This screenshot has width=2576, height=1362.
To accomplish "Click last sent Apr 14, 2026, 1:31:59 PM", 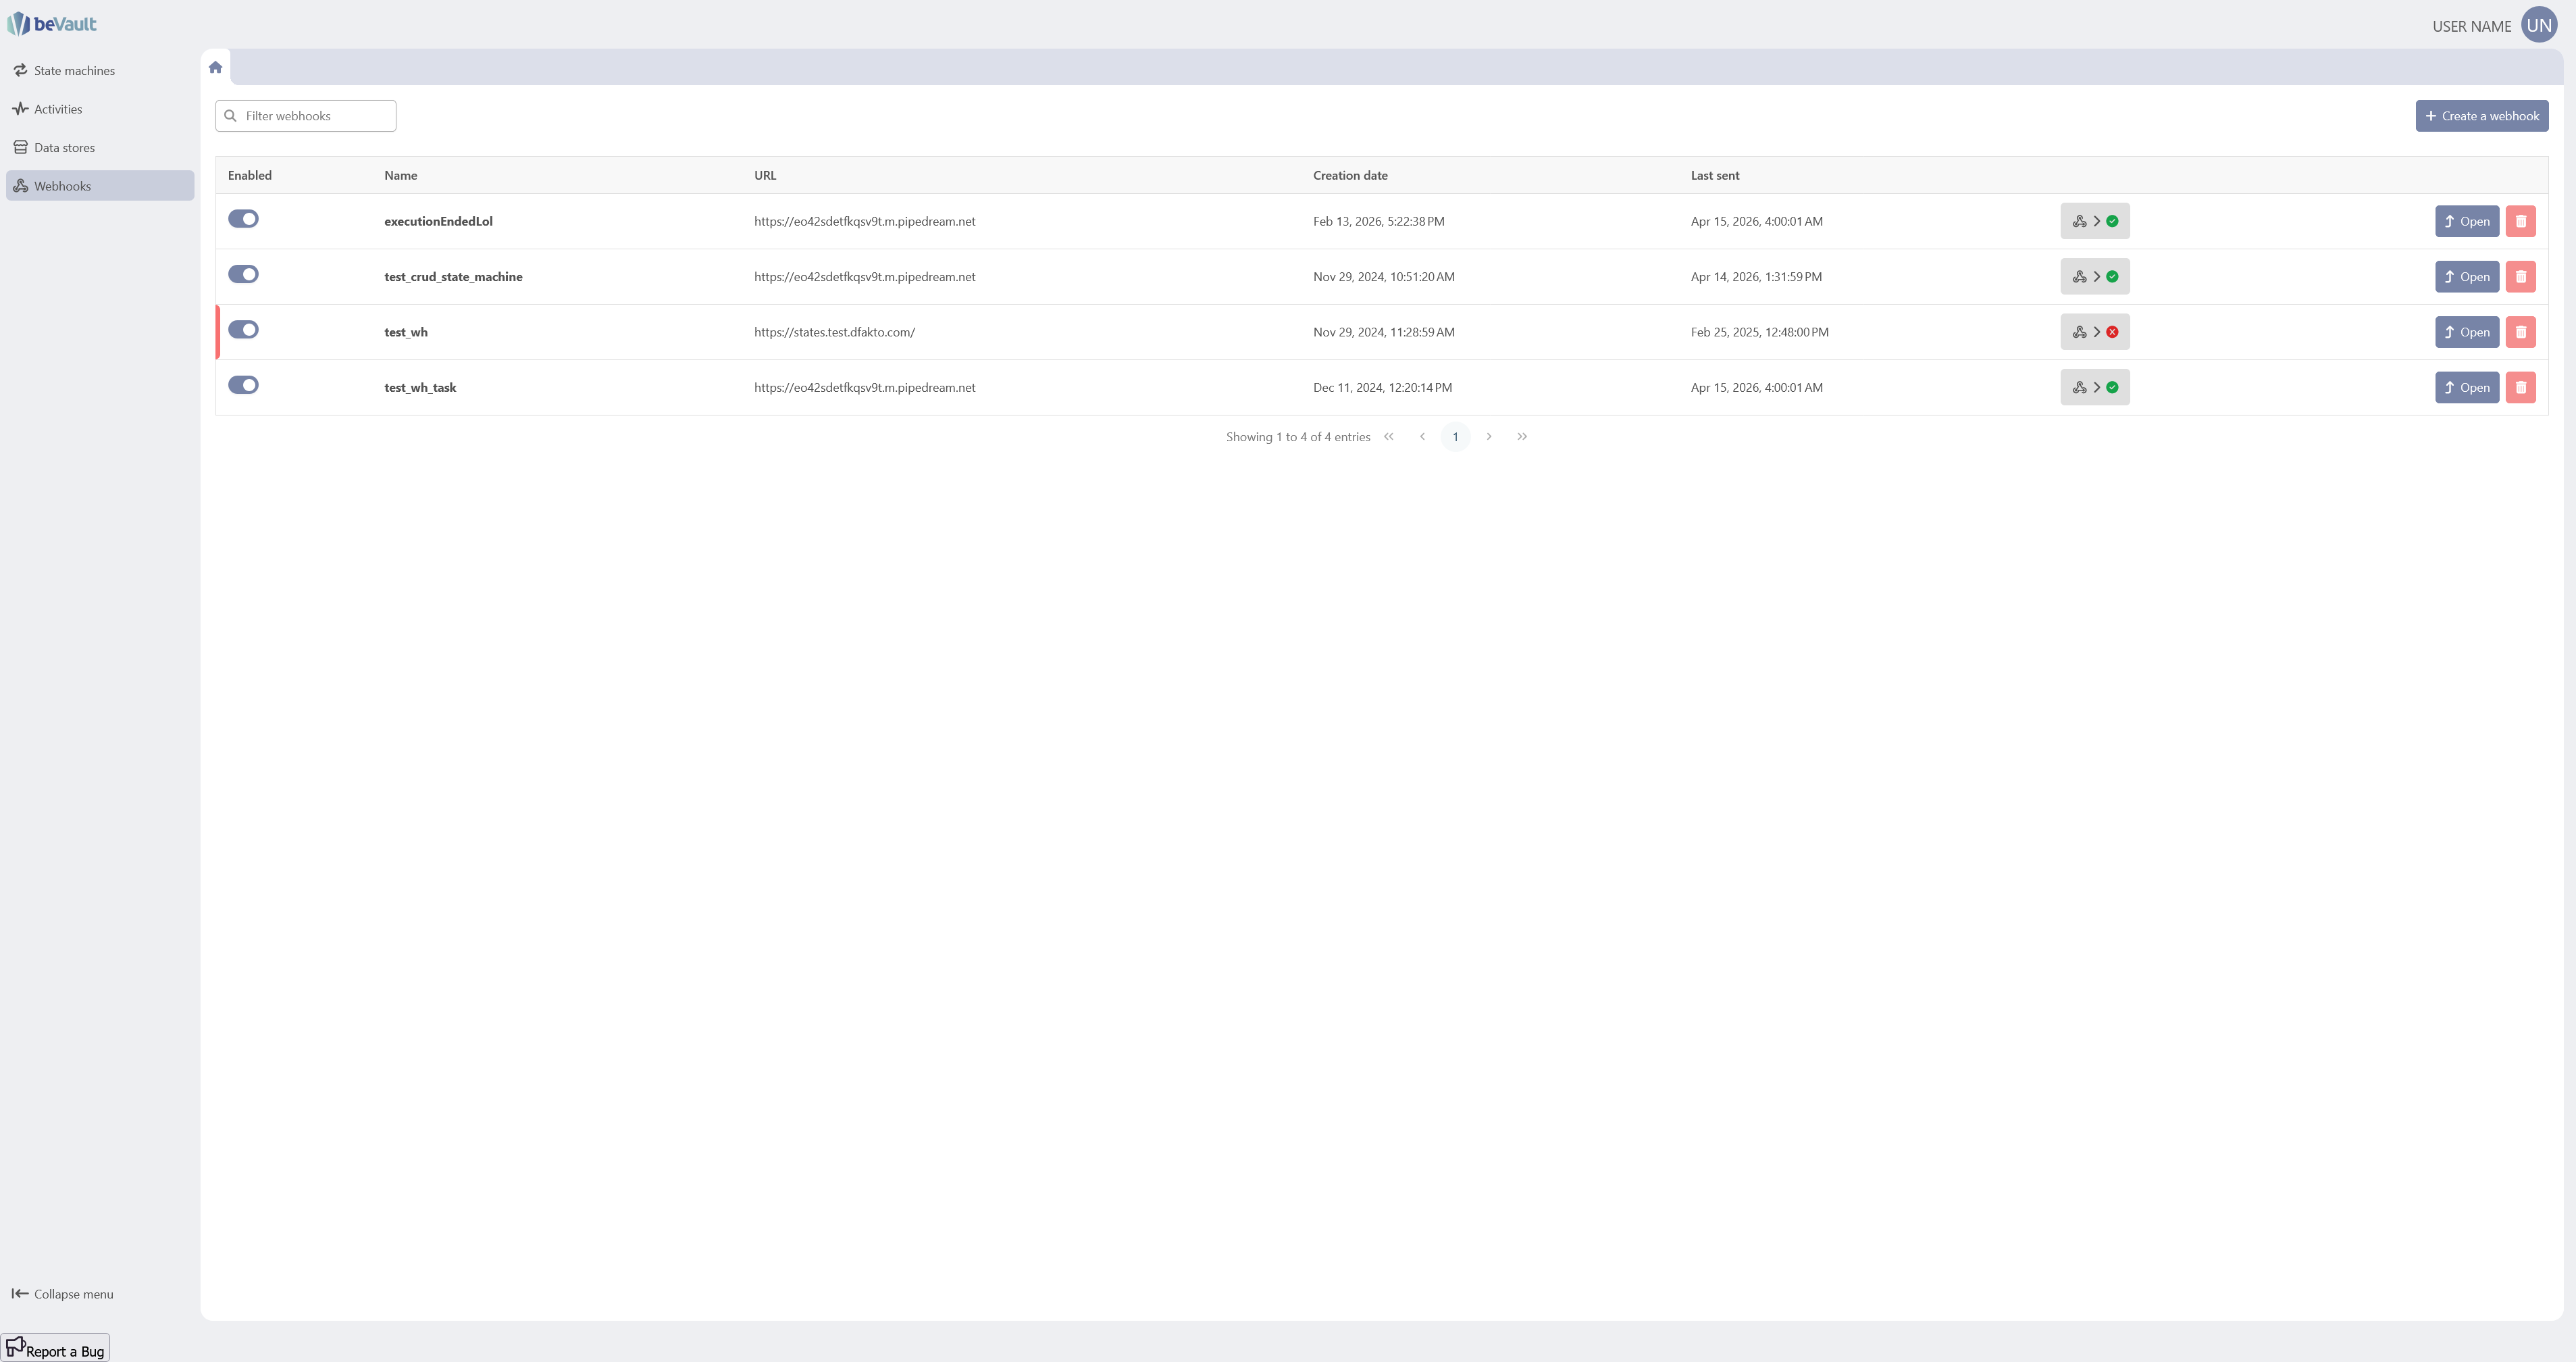I will coord(1756,277).
